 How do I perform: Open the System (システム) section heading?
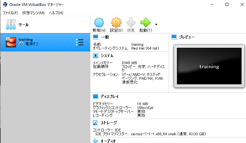coord(107,56)
